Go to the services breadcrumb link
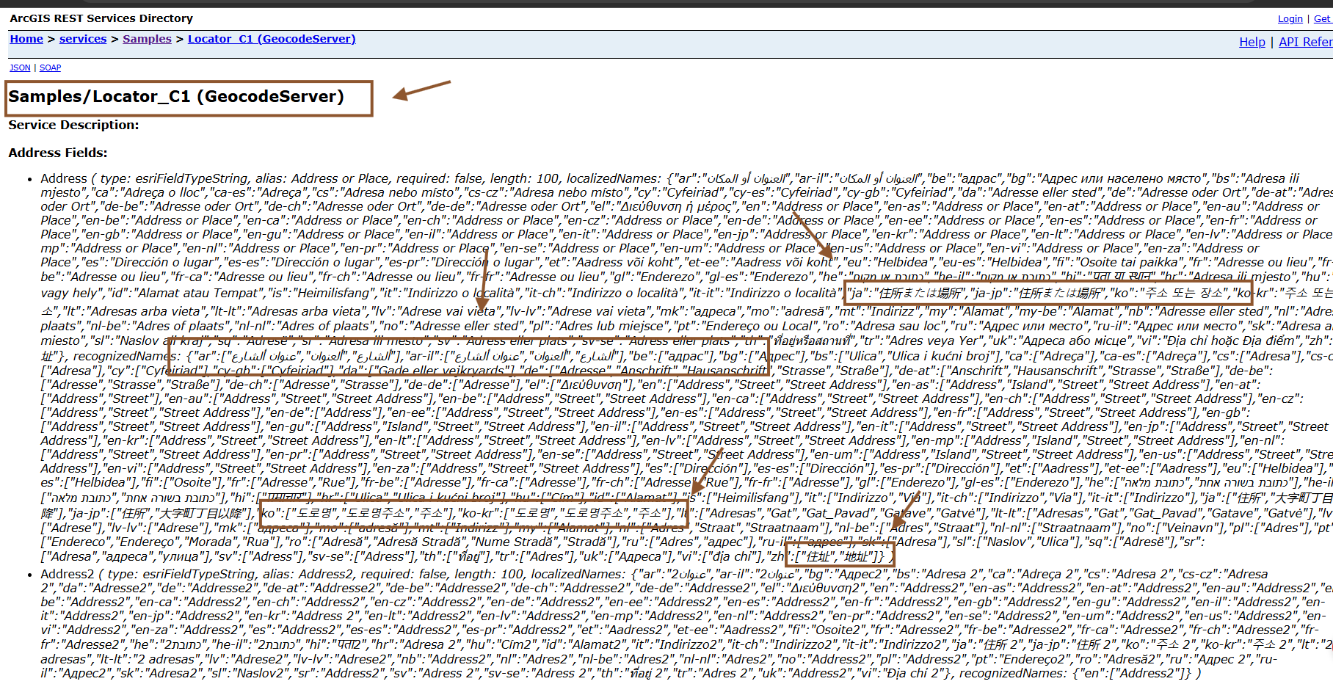1333x684 pixels. point(83,39)
